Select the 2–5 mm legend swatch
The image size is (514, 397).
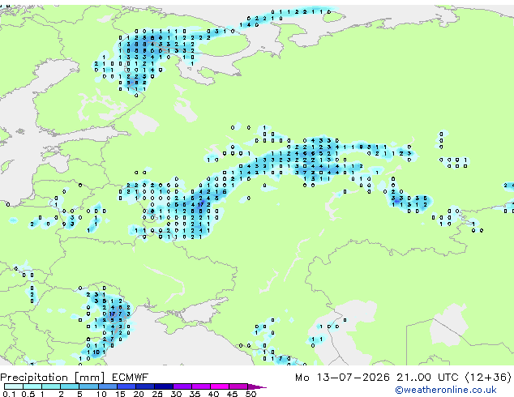(x=70, y=386)
